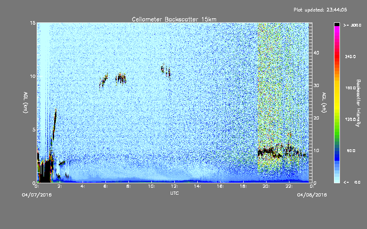Click the colorbar value label 120.0
This screenshot has height=229, width=367.
tap(350, 120)
